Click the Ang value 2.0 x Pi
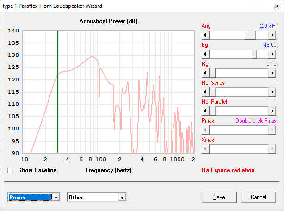The height and width of the screenshot is (211, 284). click(268, 26)
